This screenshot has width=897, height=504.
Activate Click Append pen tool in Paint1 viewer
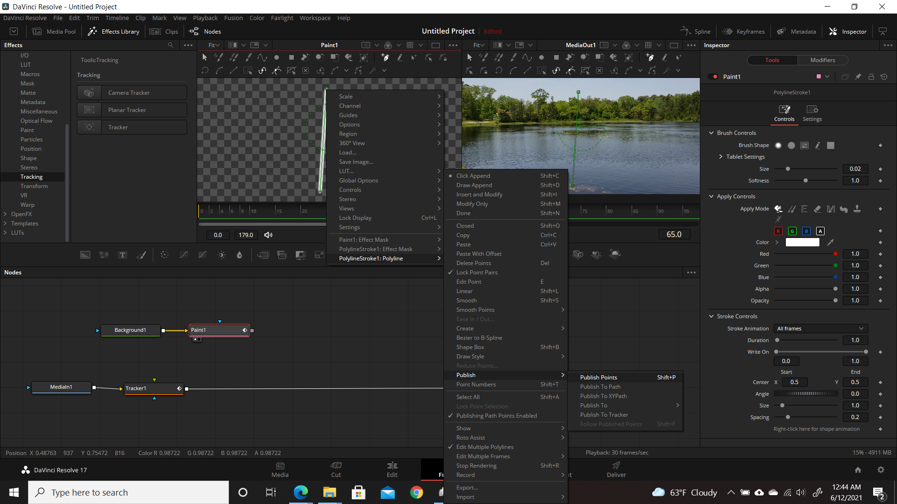click(x=385, y=57)
